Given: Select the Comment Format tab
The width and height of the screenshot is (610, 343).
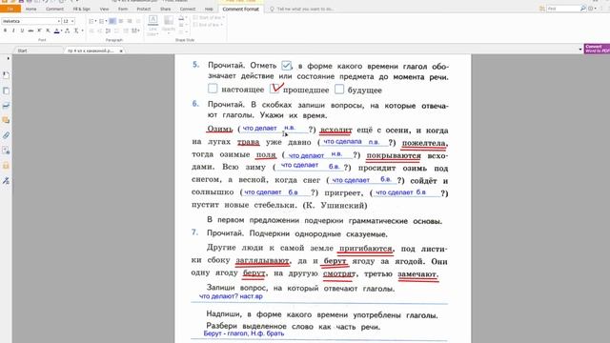Looking at the screenshot, I should point(240,9).
